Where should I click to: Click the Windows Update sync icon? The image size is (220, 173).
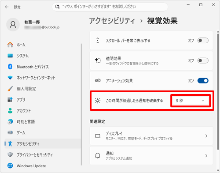10,166
